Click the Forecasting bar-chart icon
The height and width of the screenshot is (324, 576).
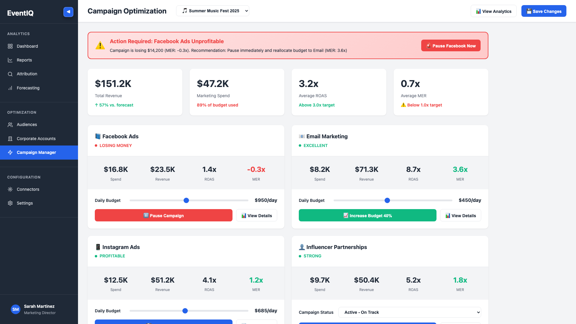[10, 88]
